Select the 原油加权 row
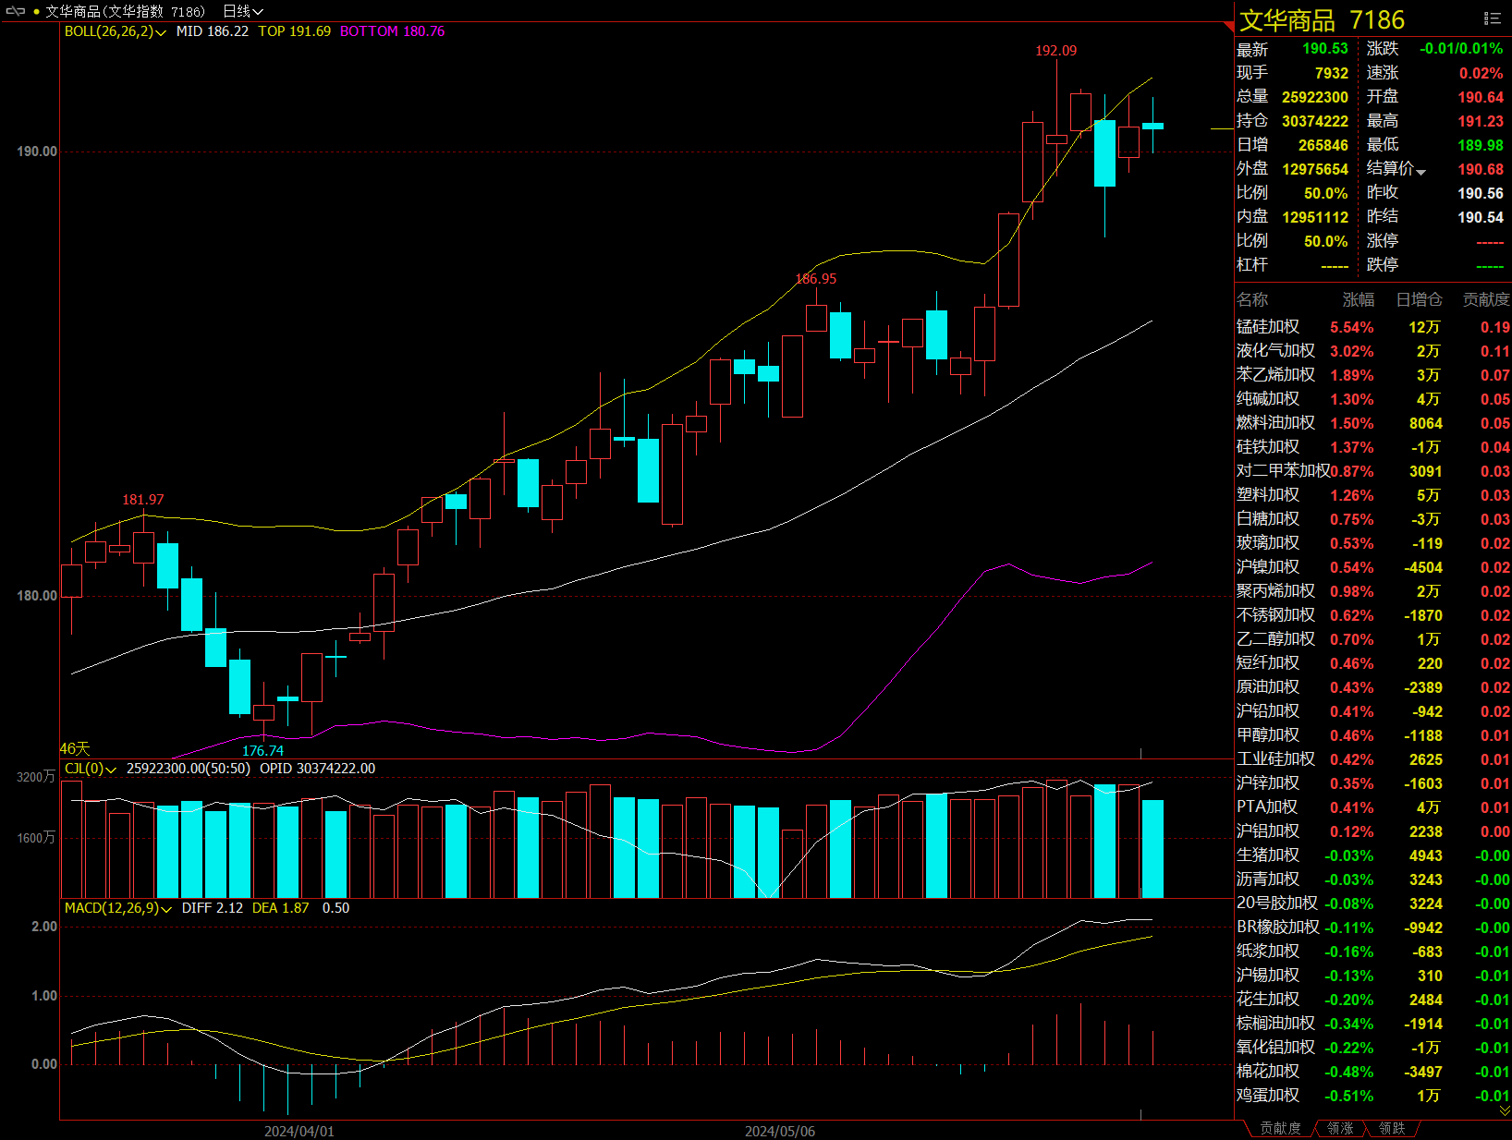Image resolution: width=1512 pixels, height=1140 pixels. click(1373, 687)
